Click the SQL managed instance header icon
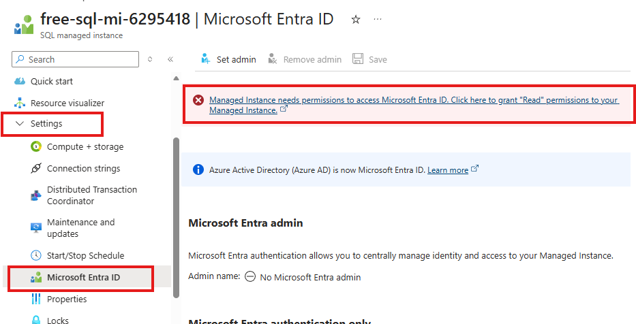The width and height of the screenshot is (636, 324). (24, 25)
